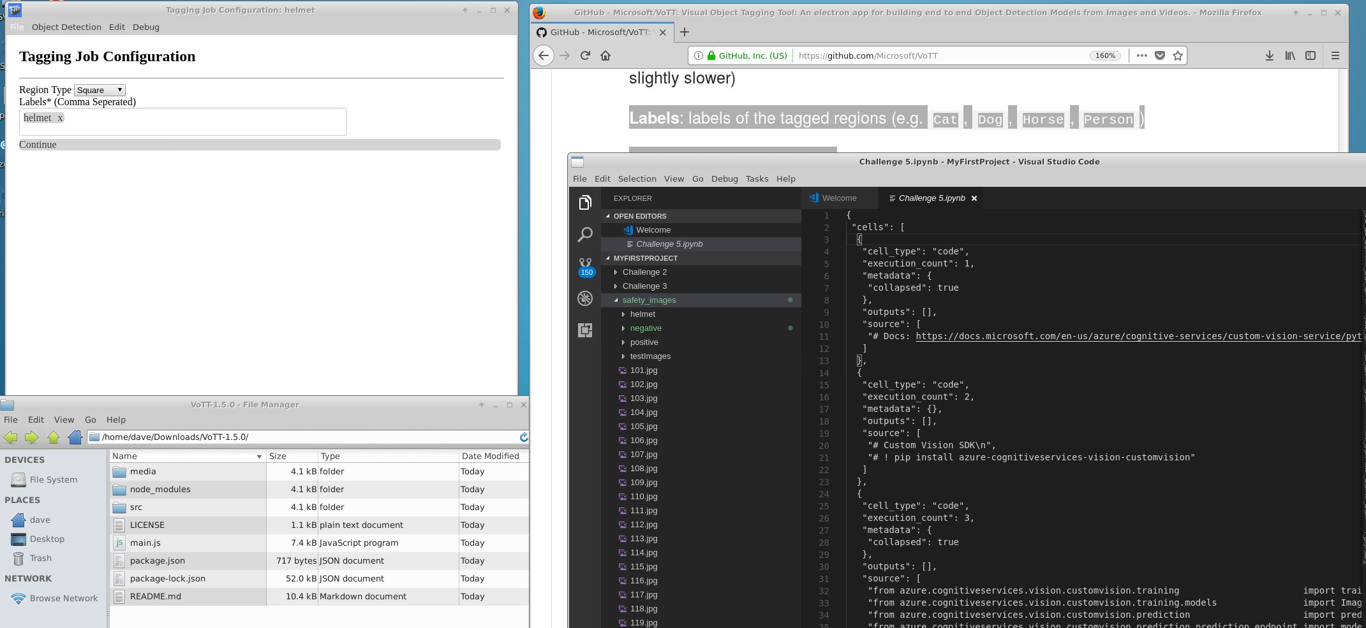This screenshot has width=1366, height=628.
Task: Open Firefox Downloads panel
Action: click(1269, 55)
